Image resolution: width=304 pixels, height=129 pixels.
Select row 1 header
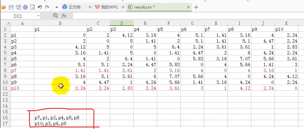[x=5, y=29]
